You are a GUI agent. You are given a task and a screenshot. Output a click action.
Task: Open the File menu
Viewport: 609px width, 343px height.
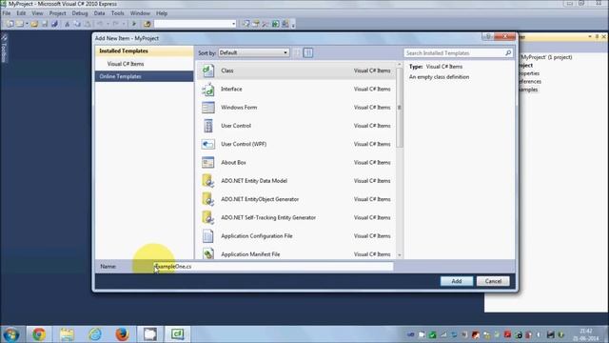click(x=7, y=13)
